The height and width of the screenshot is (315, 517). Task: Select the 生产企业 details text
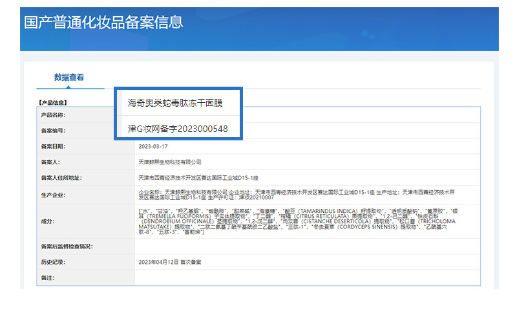(x=297, y=195)
